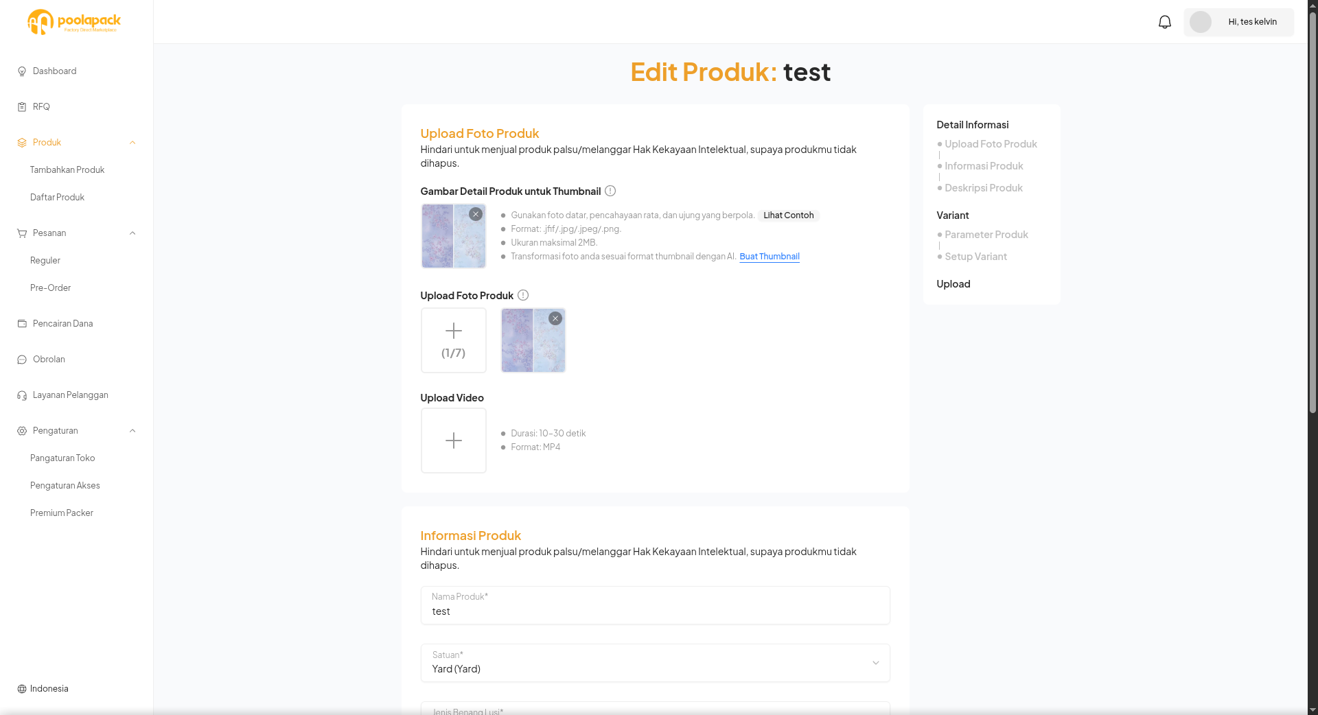Open the user profile menu
Image resolution: width=1318 pixels, height=715 pixels.
click(x=1238, y=22)
